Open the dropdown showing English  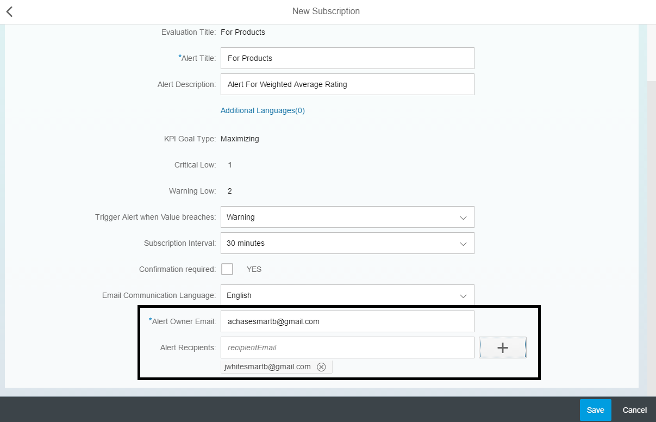click(337, 295)
